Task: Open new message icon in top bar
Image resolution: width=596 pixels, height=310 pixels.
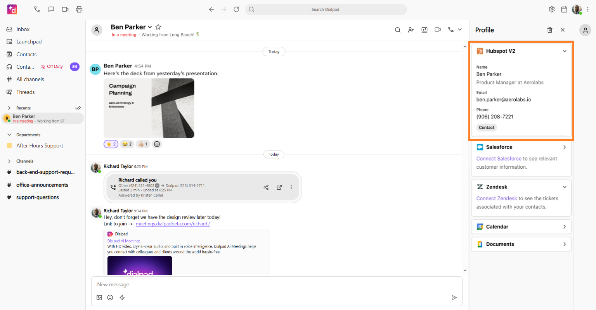Action: (51, 9)
